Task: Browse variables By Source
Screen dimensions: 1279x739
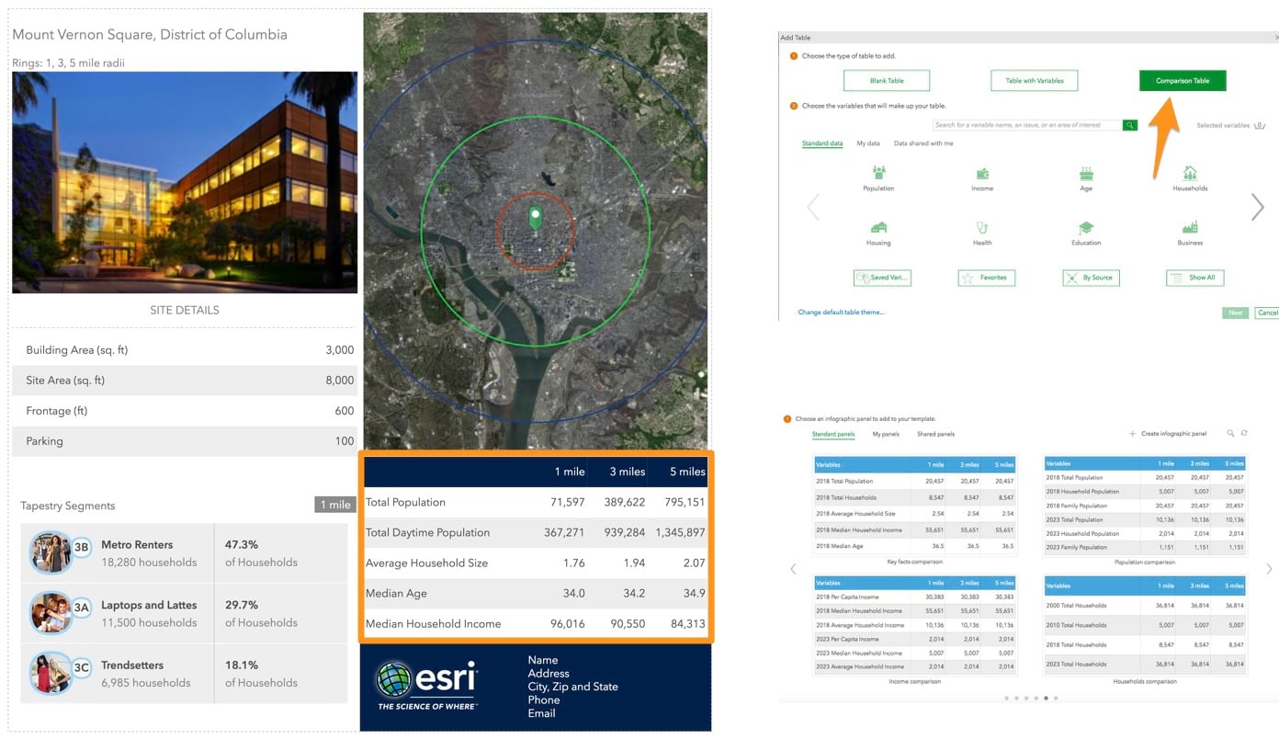Action: pyautogui.click(x=1091, y=278)
